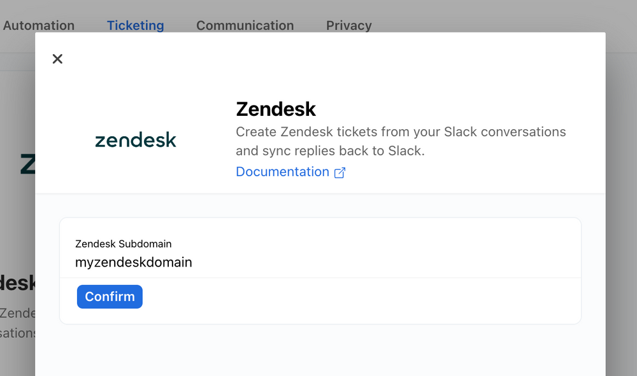Click the Zendesk dialog heading
This screenshot has width=637, height=376.
276,109
